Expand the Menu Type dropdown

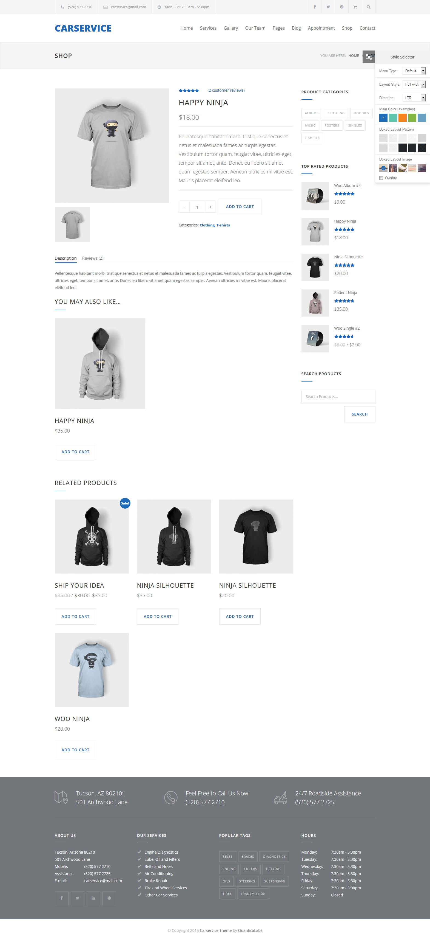tap(414, 71)
